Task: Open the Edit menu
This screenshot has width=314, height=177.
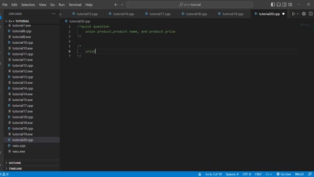Action: pos(14,4)
